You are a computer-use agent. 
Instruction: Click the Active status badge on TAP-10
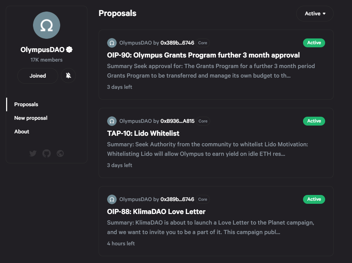[314, 121]
